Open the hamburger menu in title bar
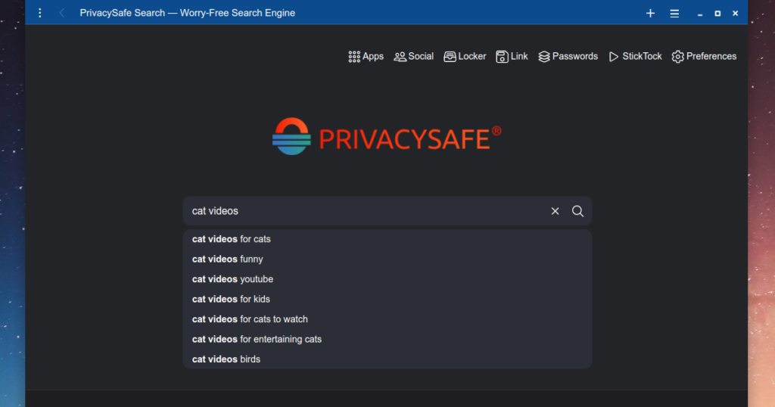 click(x=674, y=13)
